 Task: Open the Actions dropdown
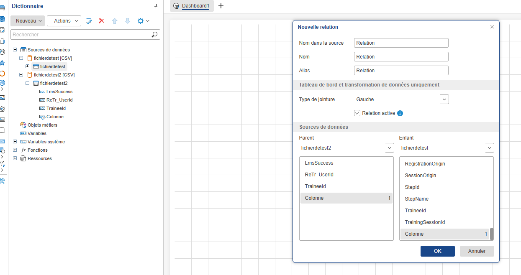pos(64,21)
